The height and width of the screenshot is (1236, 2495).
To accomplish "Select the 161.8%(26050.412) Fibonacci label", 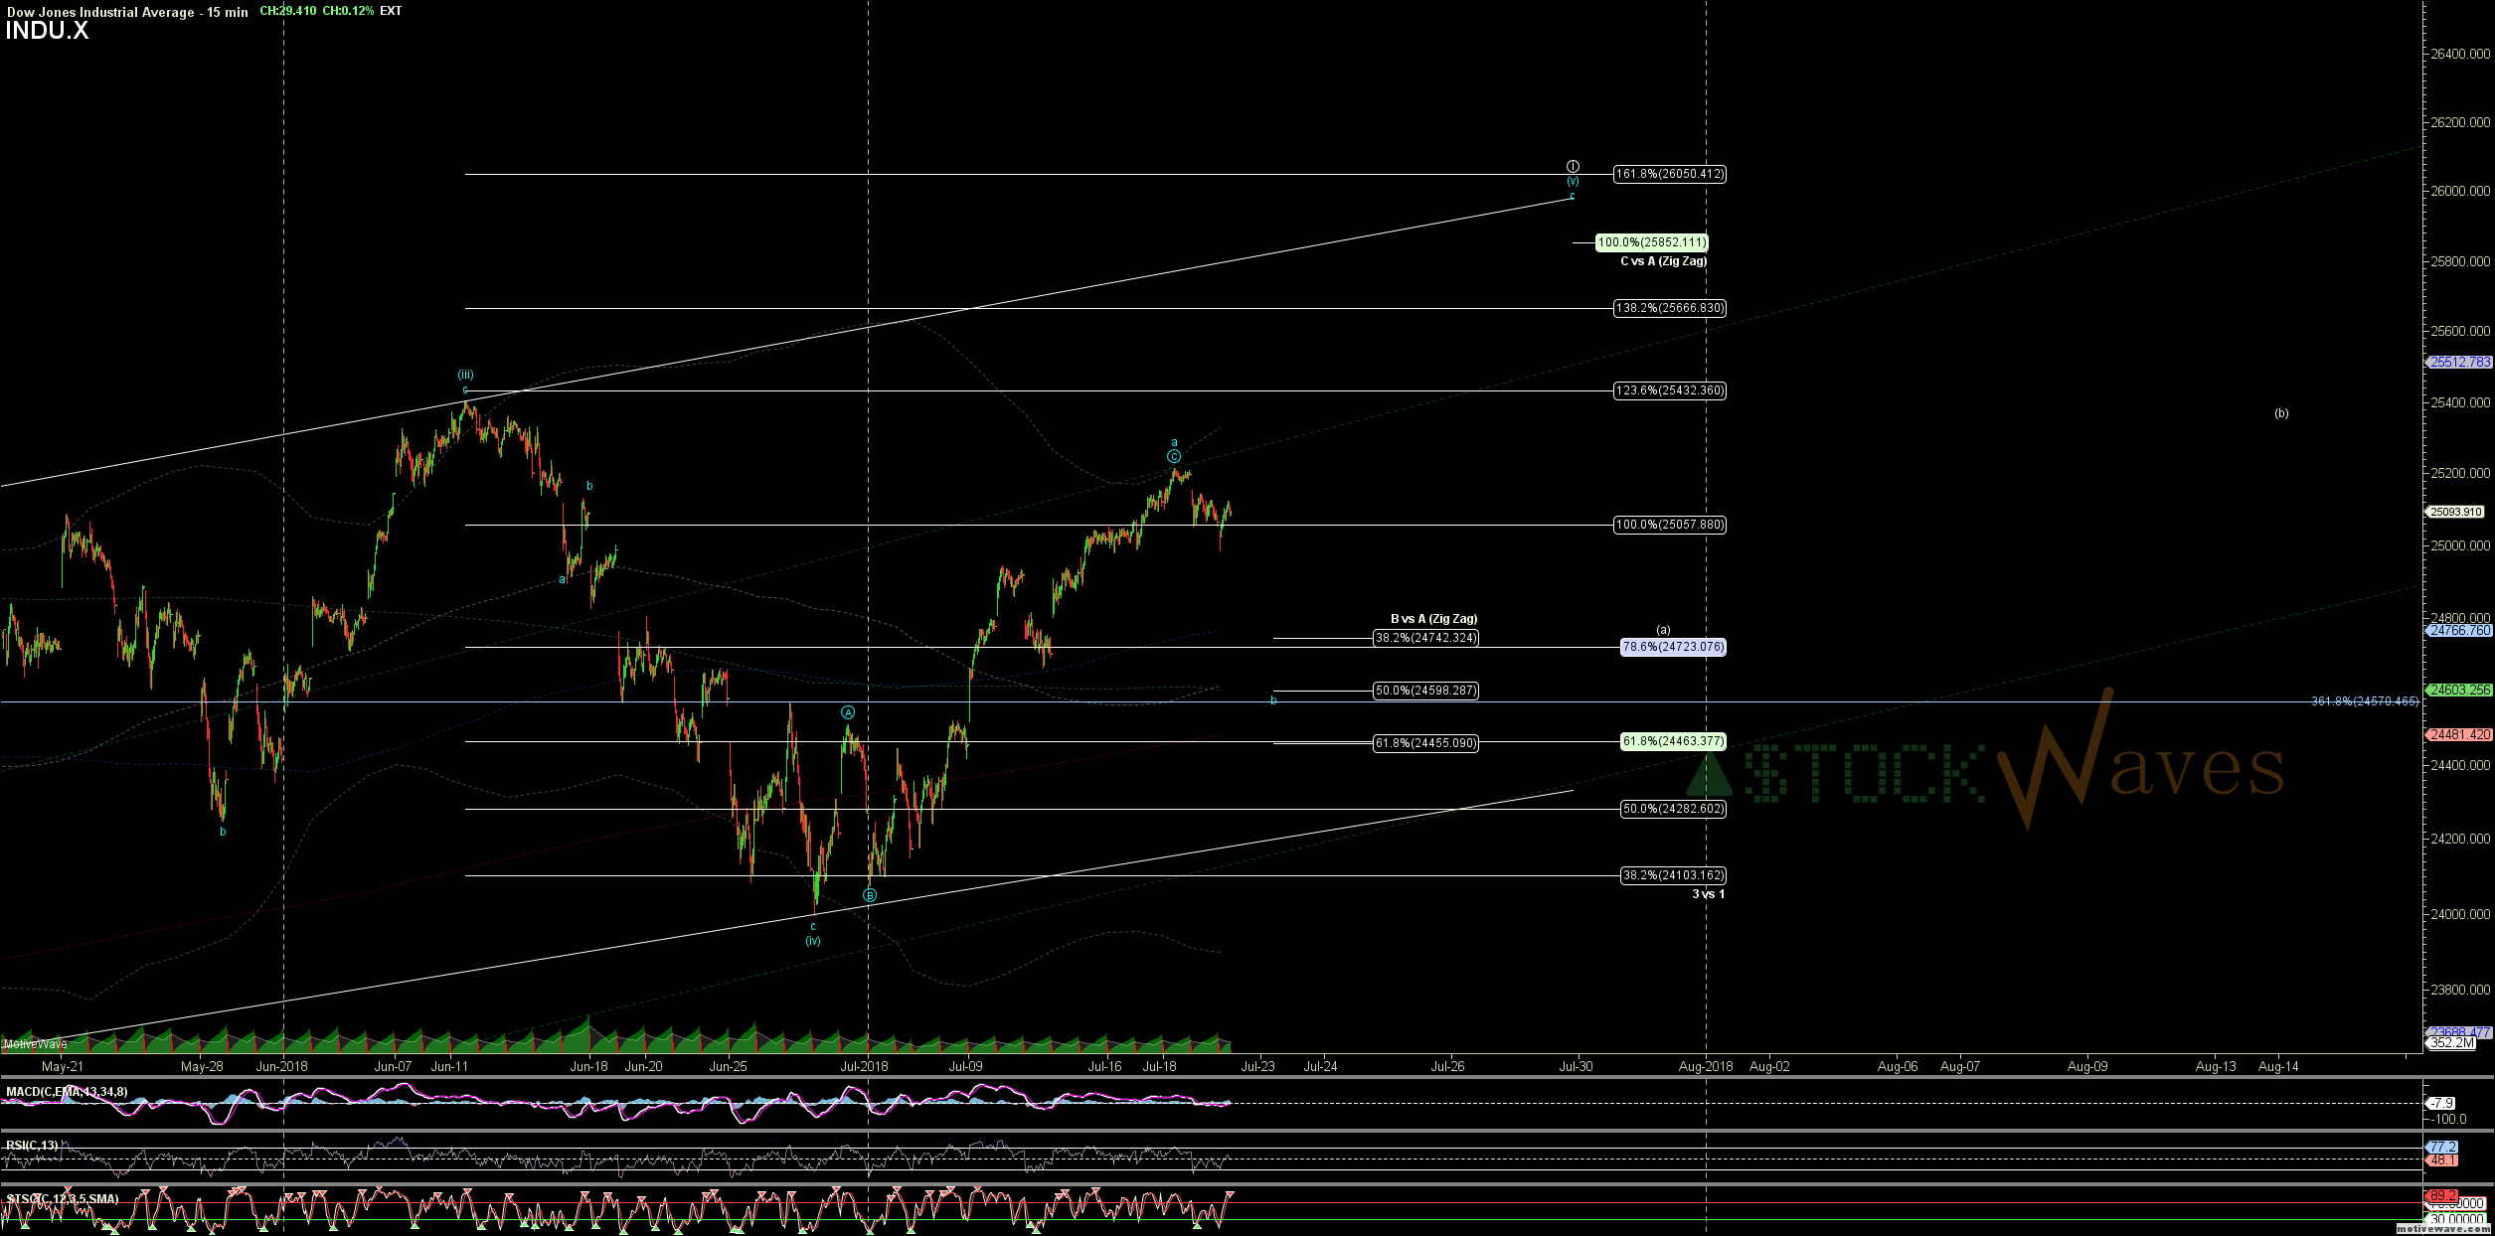I will [1670, 174].
